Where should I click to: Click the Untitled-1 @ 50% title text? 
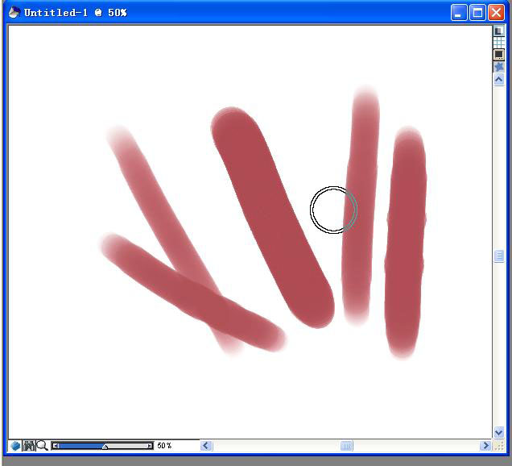75,13
